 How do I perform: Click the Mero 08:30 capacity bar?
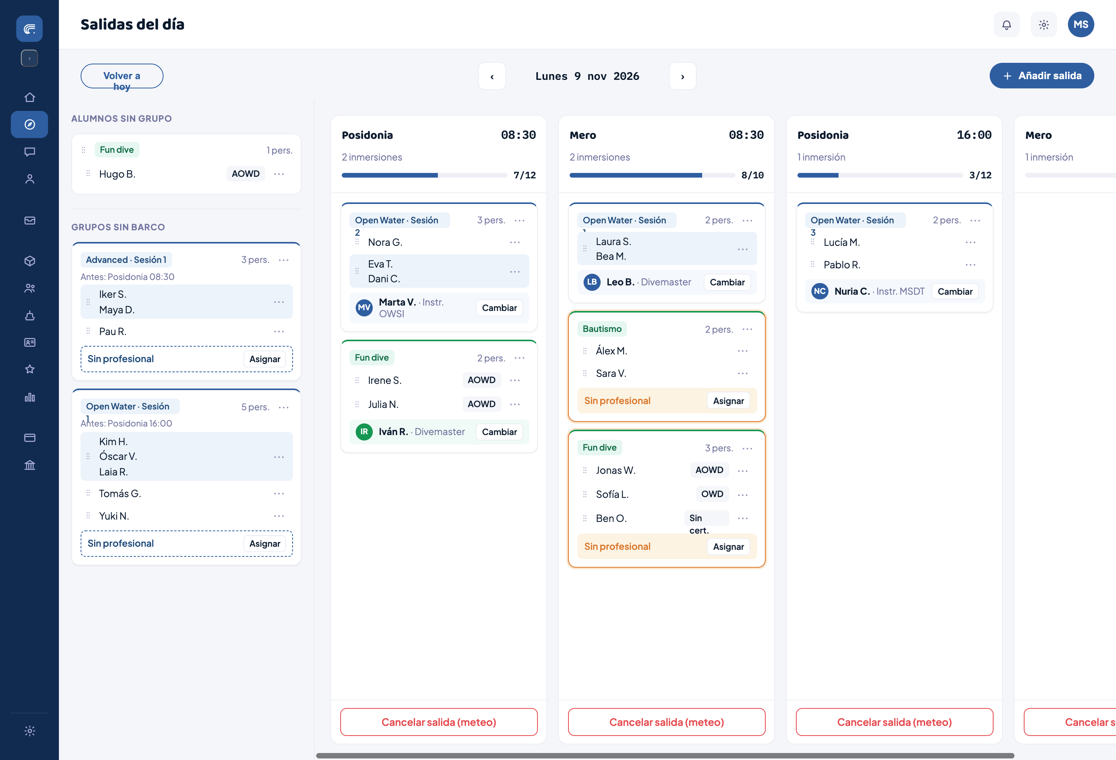click(x=652, y=175)
